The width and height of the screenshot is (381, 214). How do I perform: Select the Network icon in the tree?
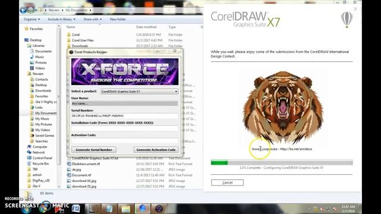[29, 152]
